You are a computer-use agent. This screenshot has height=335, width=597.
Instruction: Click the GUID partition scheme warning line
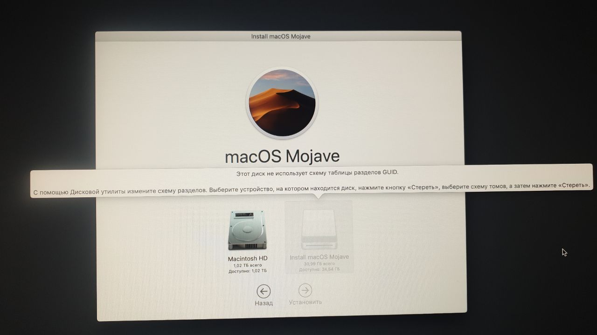pyautogui.click(x=317, y=172)
